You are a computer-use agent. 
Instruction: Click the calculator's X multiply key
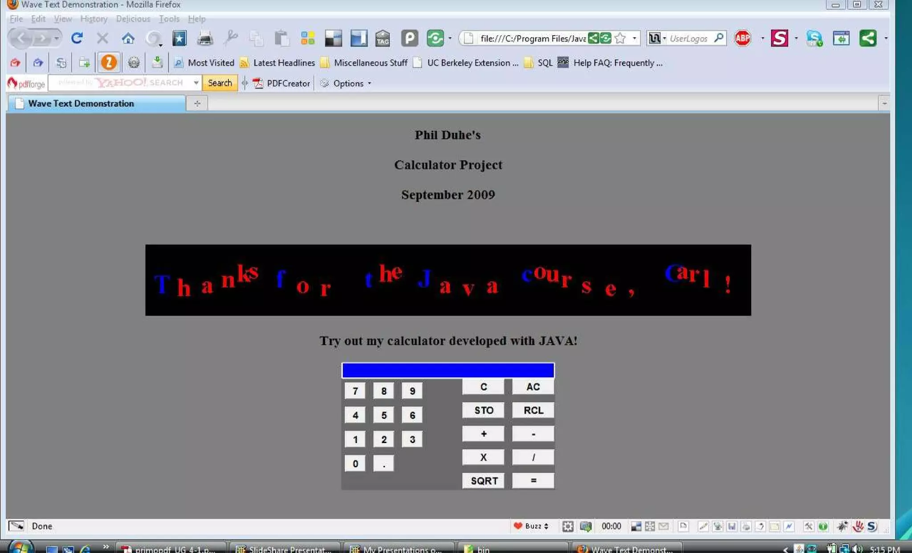pyautogui.click(x=483, y=457)
